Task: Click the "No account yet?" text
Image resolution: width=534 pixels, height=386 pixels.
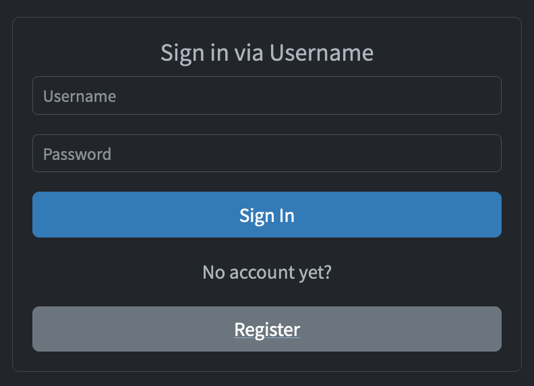Action: click(266, 273)
